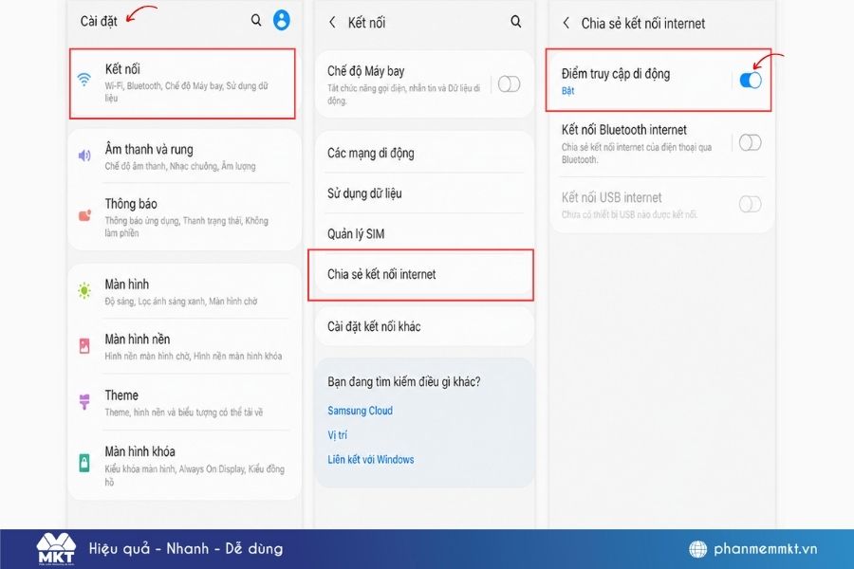
Task: Toggle Kết nối USB internet switch
Action: tap(750, 204)
